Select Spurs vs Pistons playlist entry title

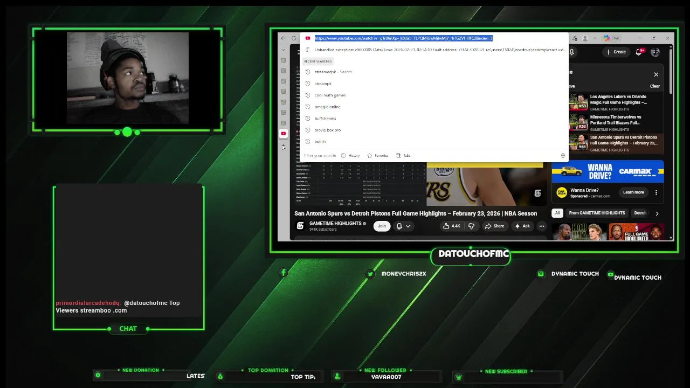(x=624, y=140)
